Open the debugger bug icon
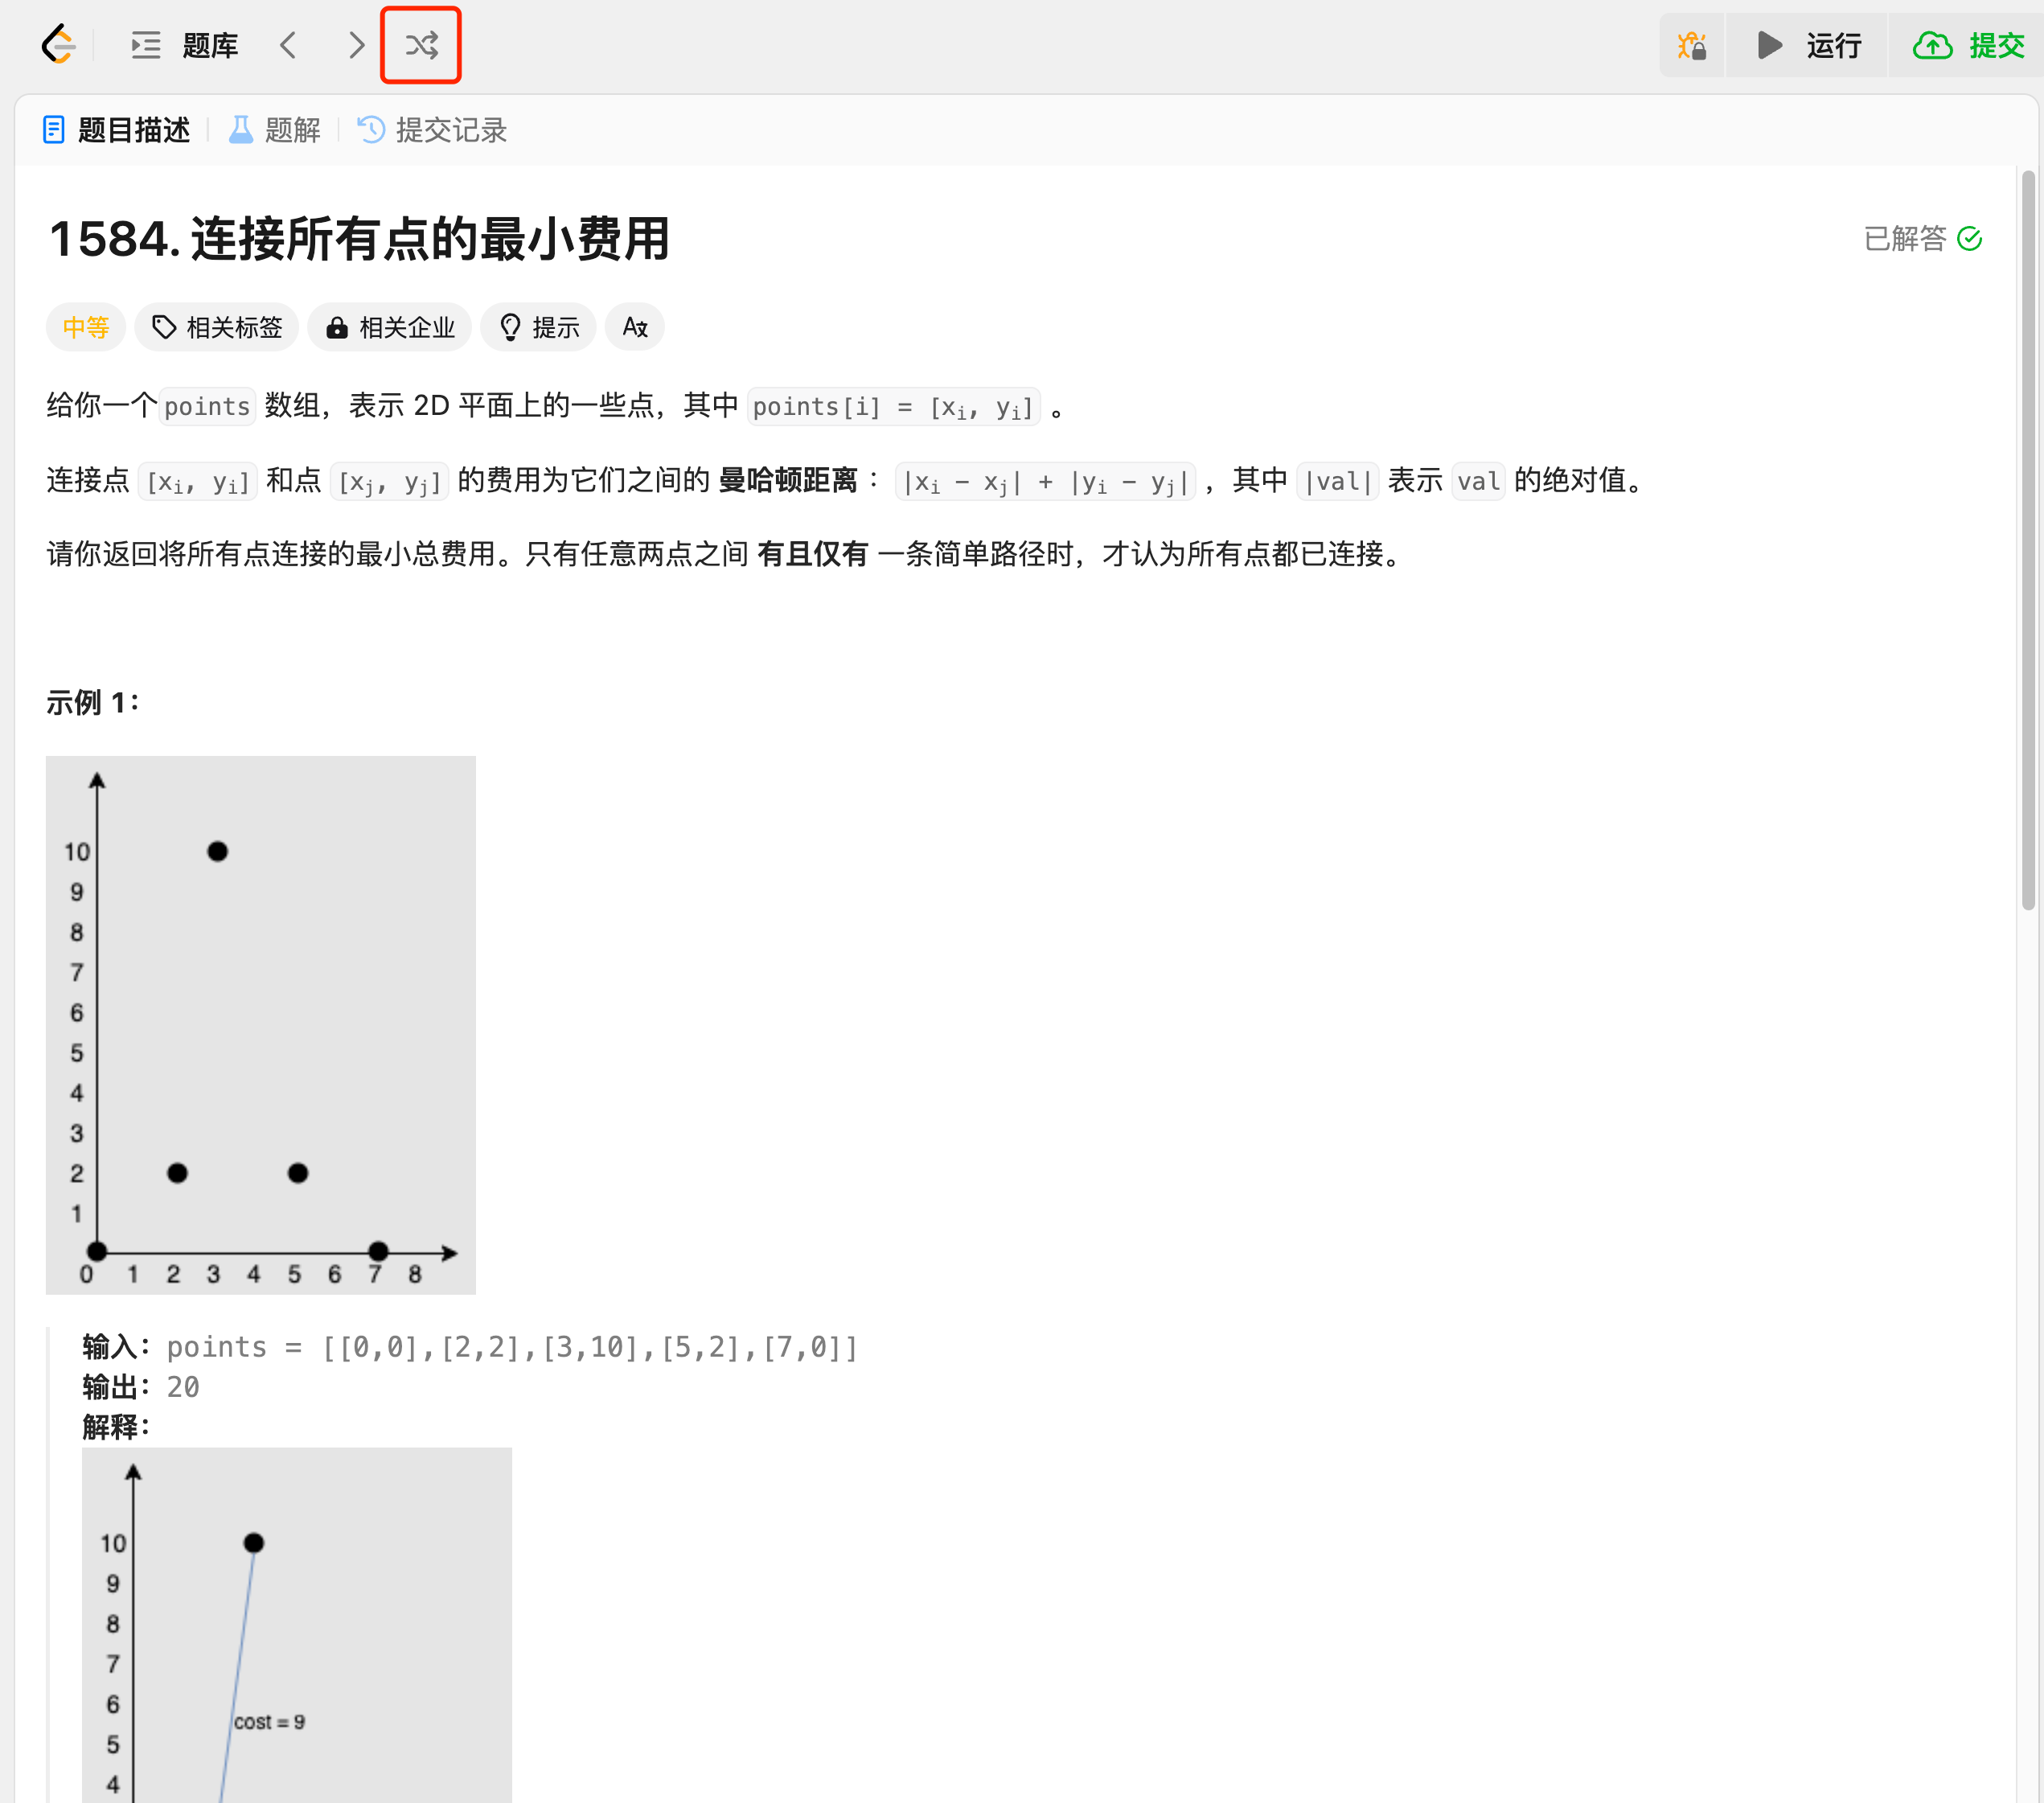This screenshot has height=1803, width=2044. click(1692, 45)
